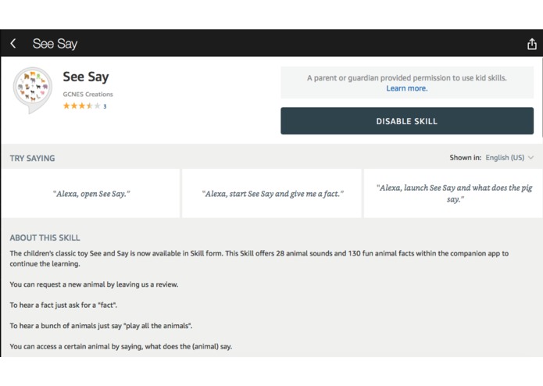543x386 pixels.
Task: Click the "Shown in:" label
Action: [x=465, y=158]
